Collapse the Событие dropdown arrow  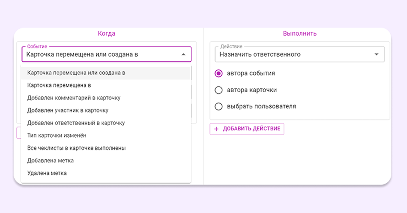(x=183, y=54)
